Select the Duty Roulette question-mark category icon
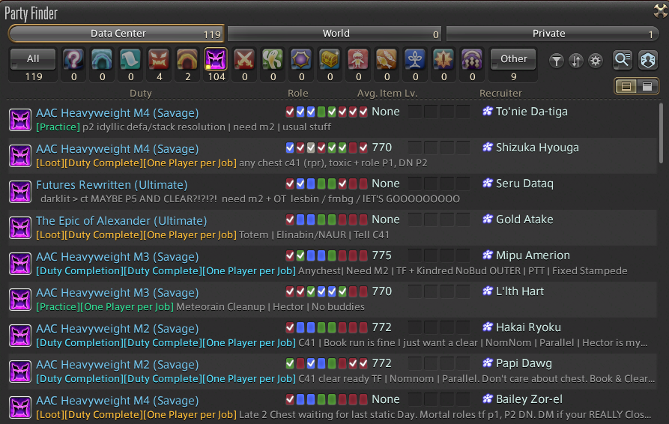Viewport: 669px width, 424px height. point(73,59)
